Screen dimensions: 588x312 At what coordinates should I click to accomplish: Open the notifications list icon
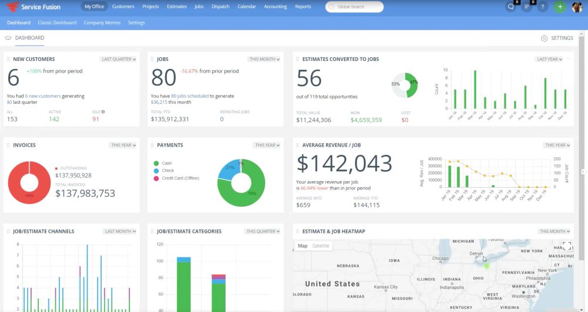pos(526,7)
